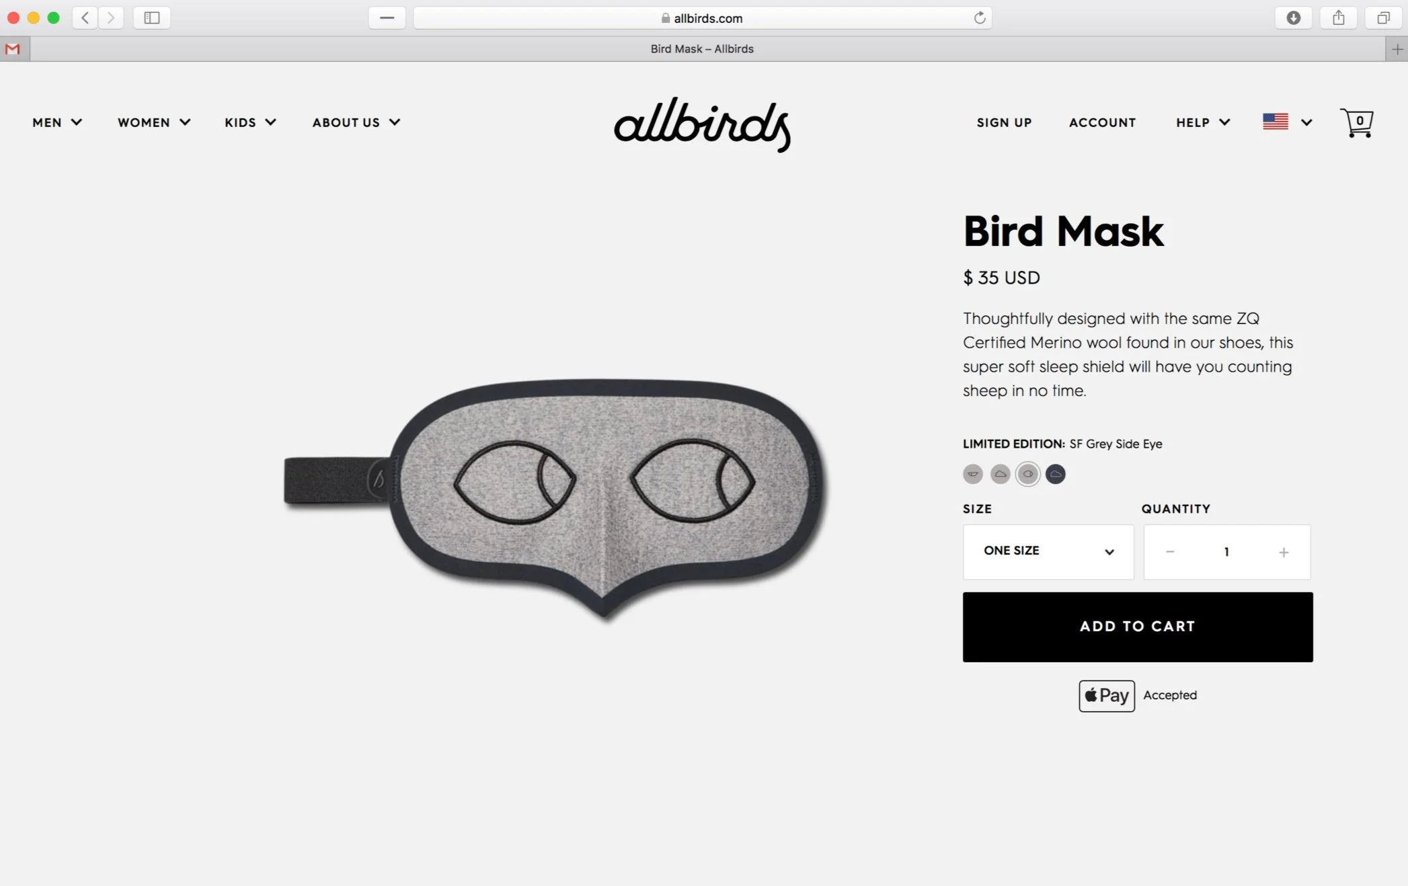Reload the page with refresh icon
The image size is (1408, 886).
980,18
